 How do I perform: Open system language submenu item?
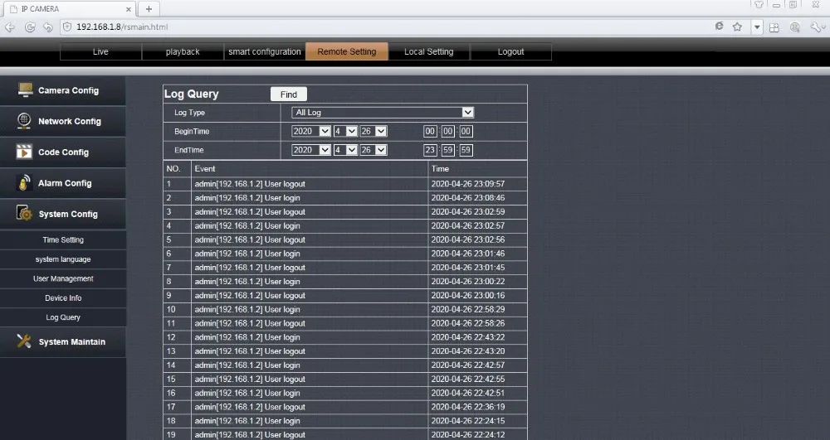(63, 259)
